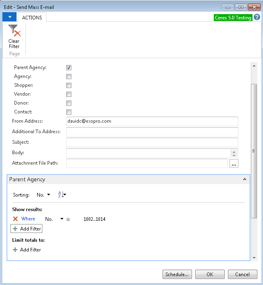The width and height of the screenshot is (263, 285).
Task: Open the help question mark icon
Action: [257, 17]
